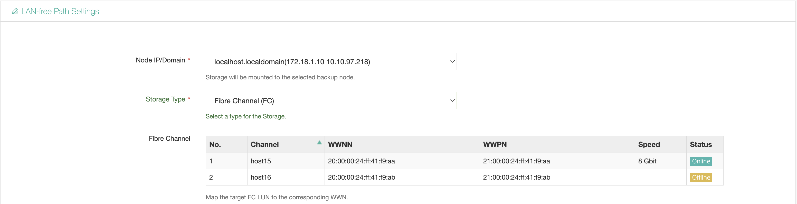Click the WWPN column header

(x=495, y=144)
